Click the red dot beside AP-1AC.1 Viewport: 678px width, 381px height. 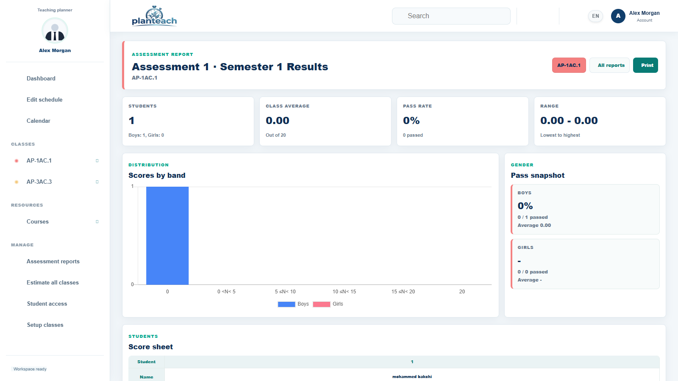click(17, 161)
